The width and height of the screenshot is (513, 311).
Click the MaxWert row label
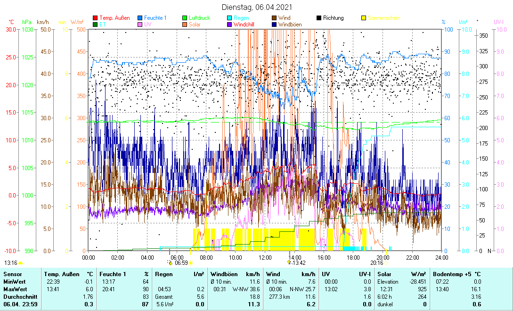click(x=14, y=289)
